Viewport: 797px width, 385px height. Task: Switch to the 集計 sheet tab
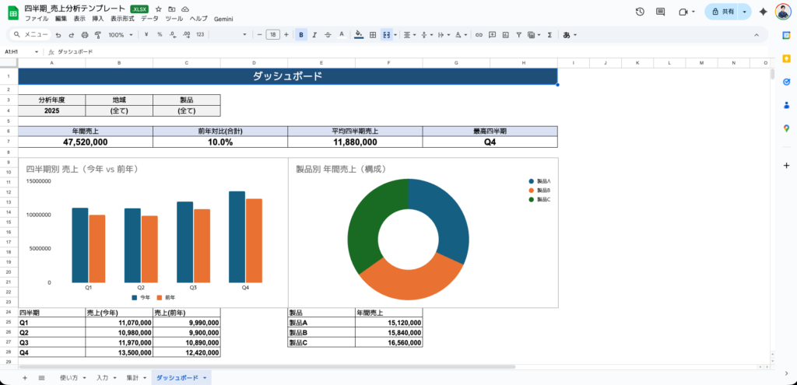132,377
